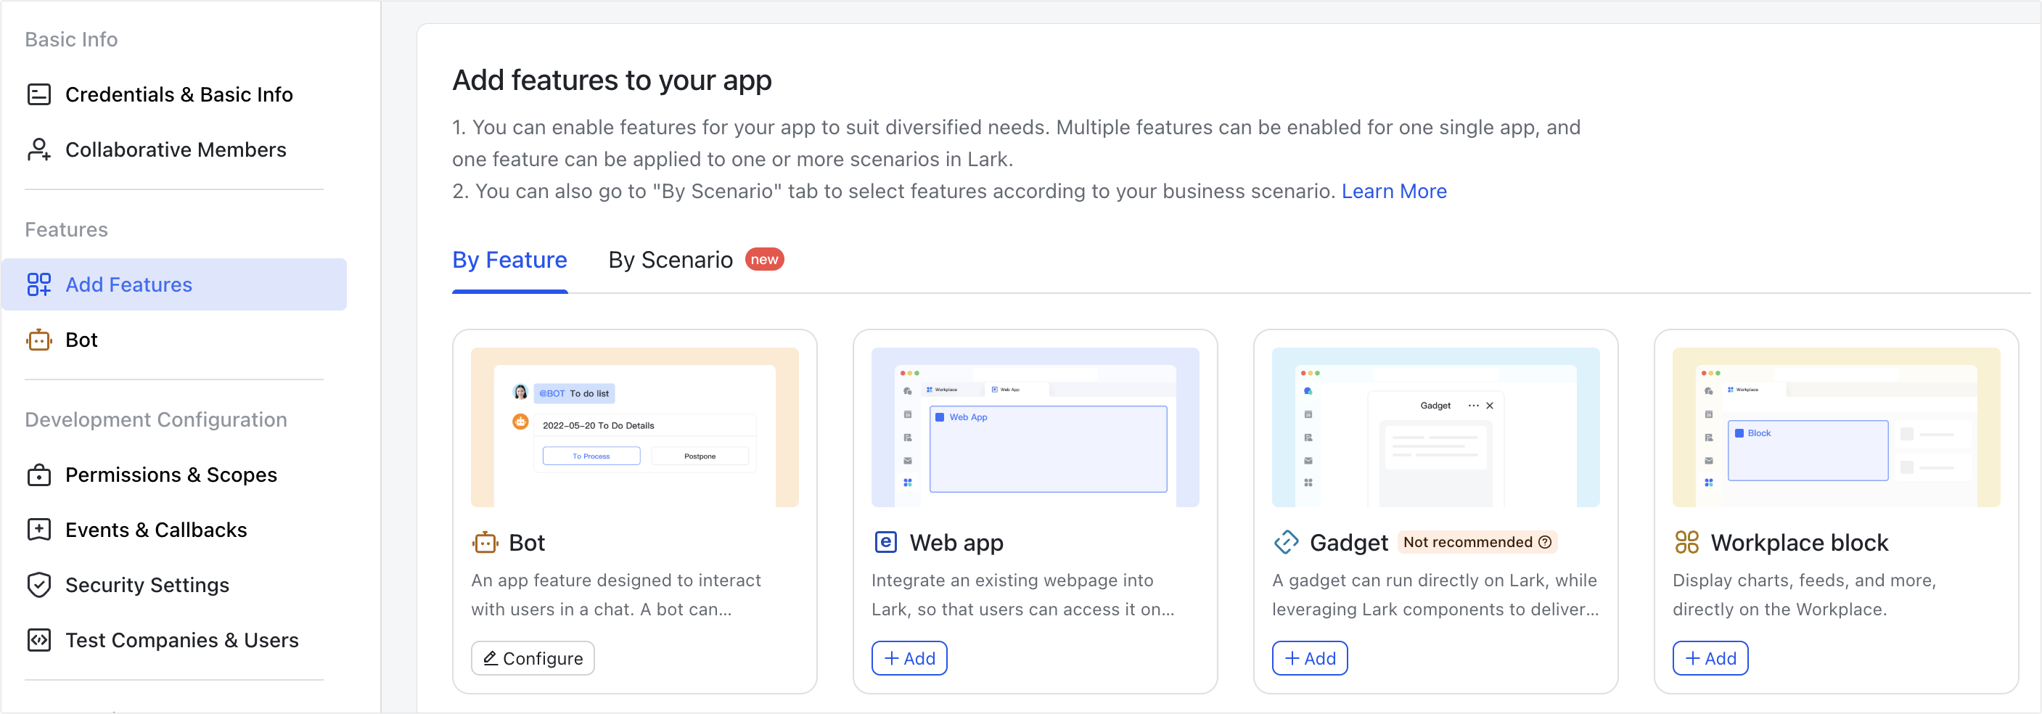
Task: Click the Security Settings shield icon
Action: 39,585
